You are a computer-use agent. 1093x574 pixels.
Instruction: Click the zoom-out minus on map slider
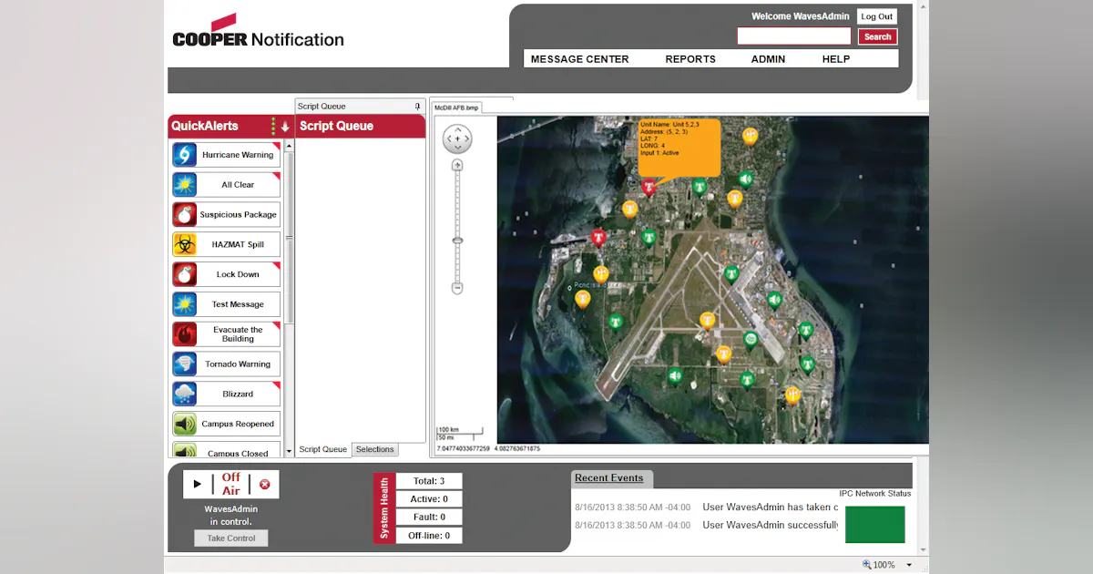457,288
